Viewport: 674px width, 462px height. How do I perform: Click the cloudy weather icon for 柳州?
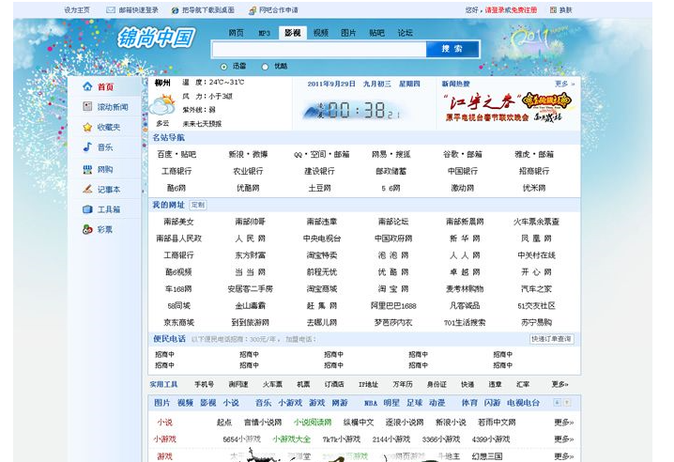161,104
